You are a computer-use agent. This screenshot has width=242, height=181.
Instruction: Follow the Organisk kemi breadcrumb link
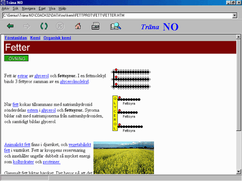click(57, 38)
